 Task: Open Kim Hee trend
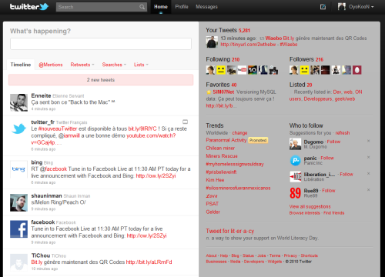click(215, 180)
